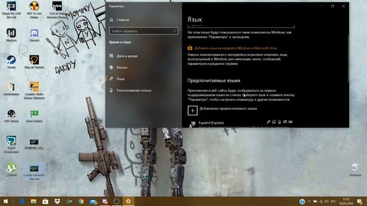This screenshot has height=206, width=367.
Task: Select the Español (España) language row
Action: coord(241,124)
